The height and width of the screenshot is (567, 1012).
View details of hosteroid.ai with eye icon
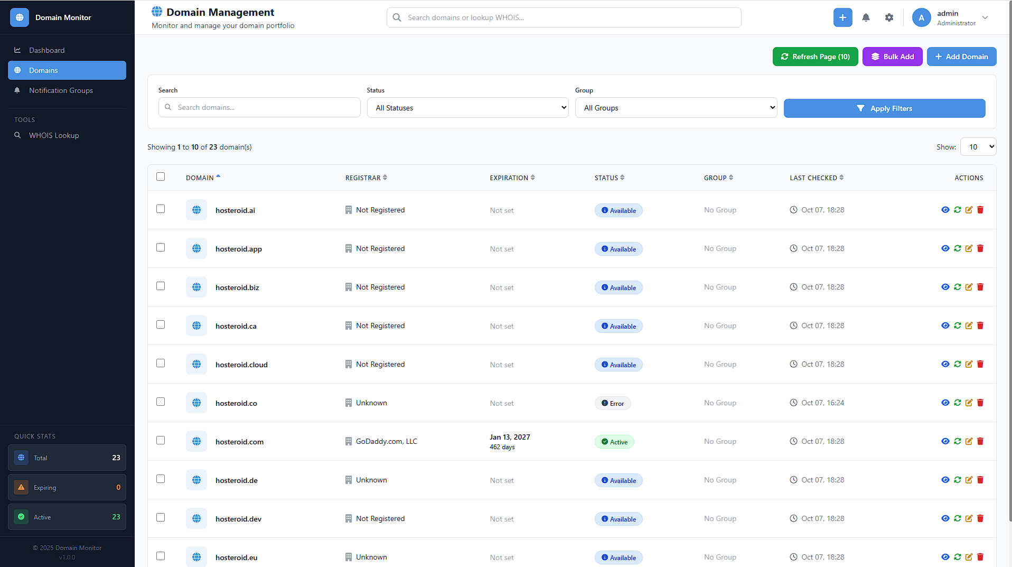coord(945,210)
